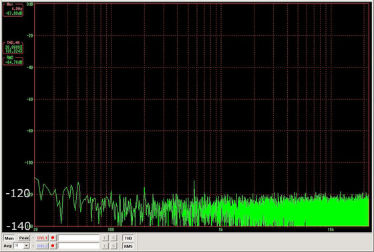Enable the red OVL1 overlay button

coord(42,238)
